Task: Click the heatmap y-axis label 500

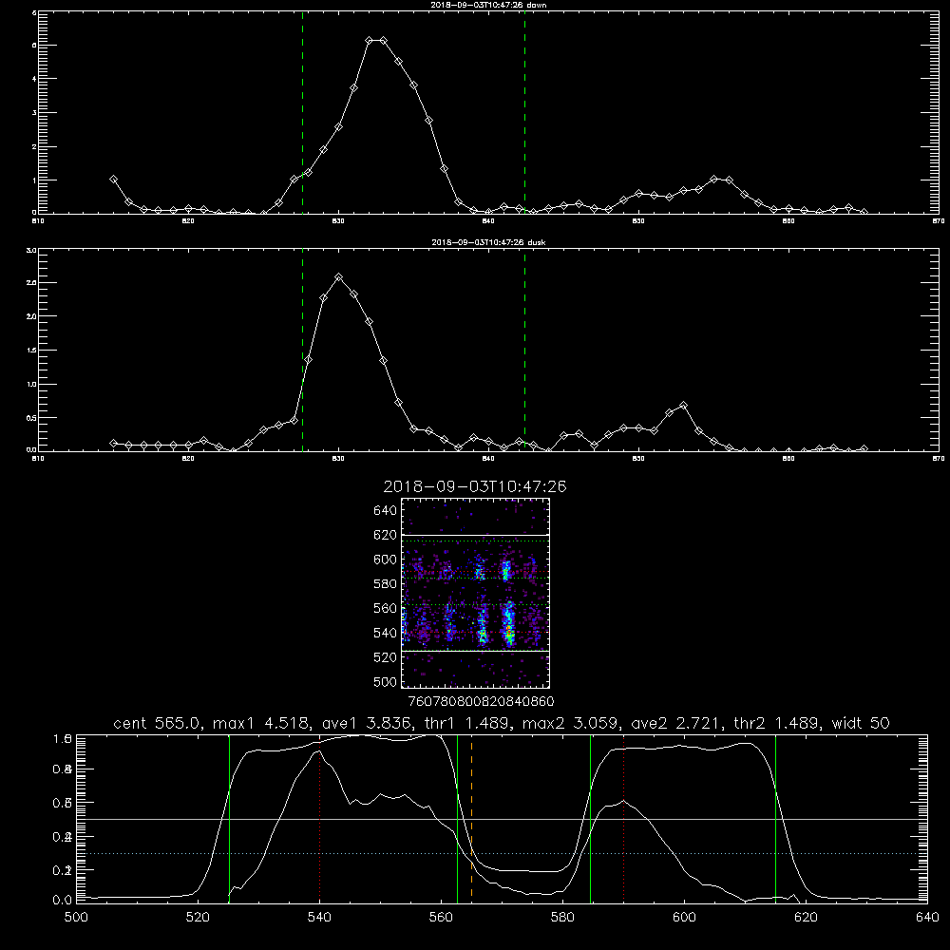Action: pyautogui.click(x=386, y=681)
